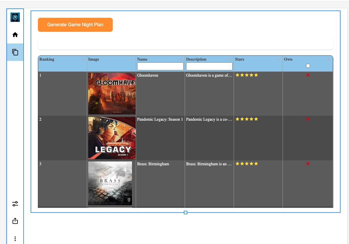Image resolution: width=349 pixels, height=244 pixels.
Task: Open the settings sliders icon in sidebar
Action: [15, 204]
